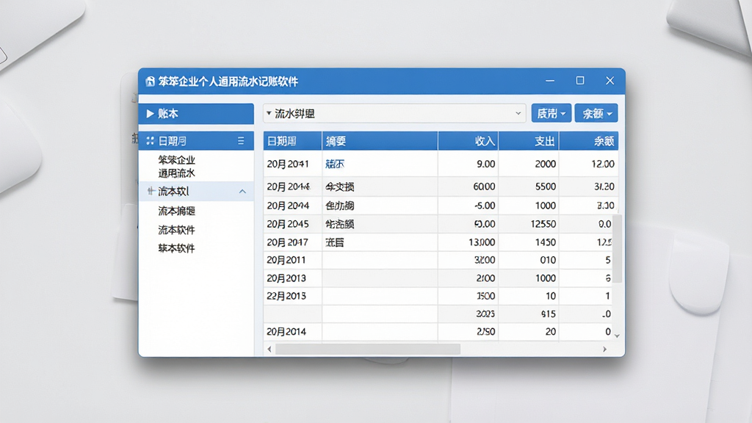Viewport: 752px width, 423px height.
Task: Select the date cell 22月2013
Action: 292,296
